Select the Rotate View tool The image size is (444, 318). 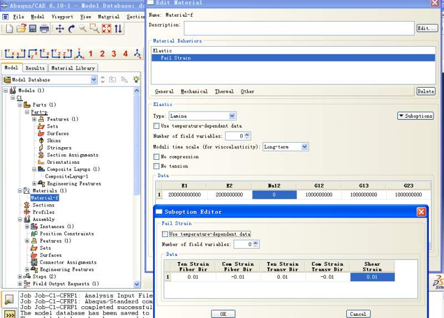[x=72, y=28]
